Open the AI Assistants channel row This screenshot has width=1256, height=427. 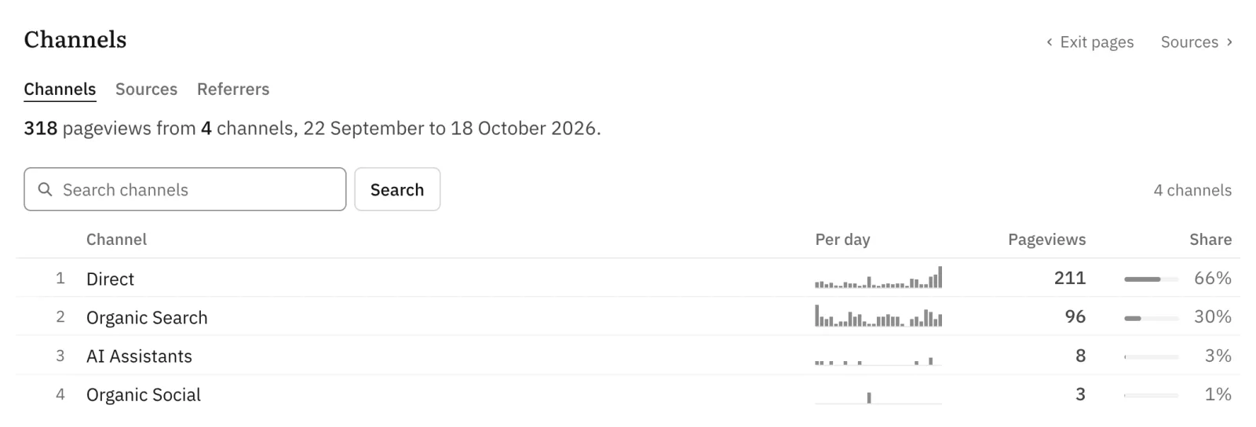(x=628, y=356)
